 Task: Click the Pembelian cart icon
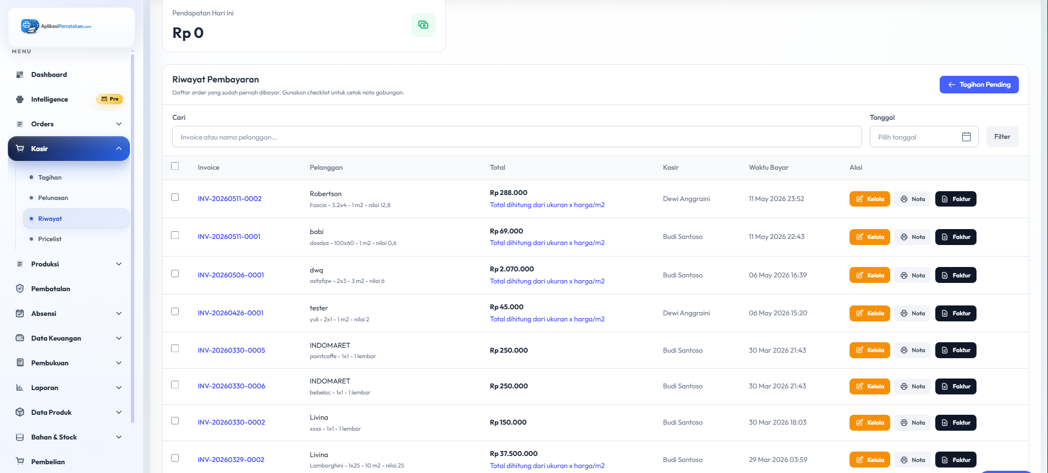[20, 461]
